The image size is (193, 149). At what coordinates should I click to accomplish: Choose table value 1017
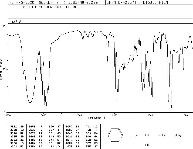point(69,140)
